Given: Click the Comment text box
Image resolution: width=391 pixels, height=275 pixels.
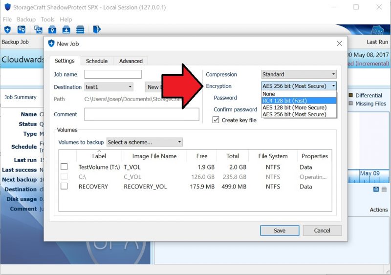Looking at the screenshot, I should point(142,114).
